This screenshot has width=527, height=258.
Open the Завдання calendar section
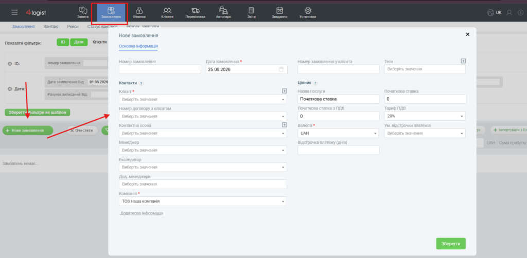279,12
